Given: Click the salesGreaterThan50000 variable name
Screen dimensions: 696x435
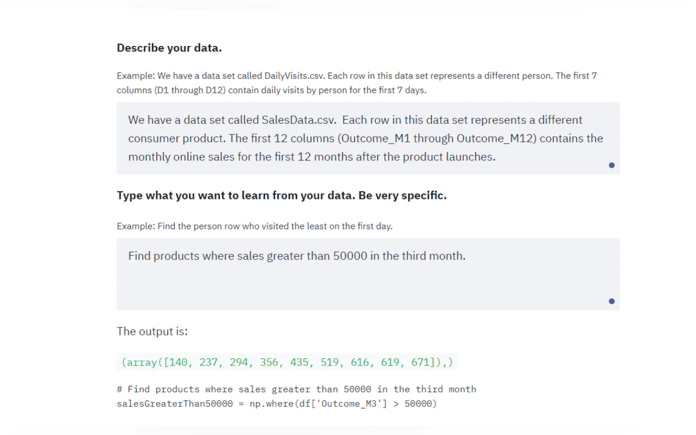Looking at the screenshot, I should pyautogui.click(x=175, y=404).
